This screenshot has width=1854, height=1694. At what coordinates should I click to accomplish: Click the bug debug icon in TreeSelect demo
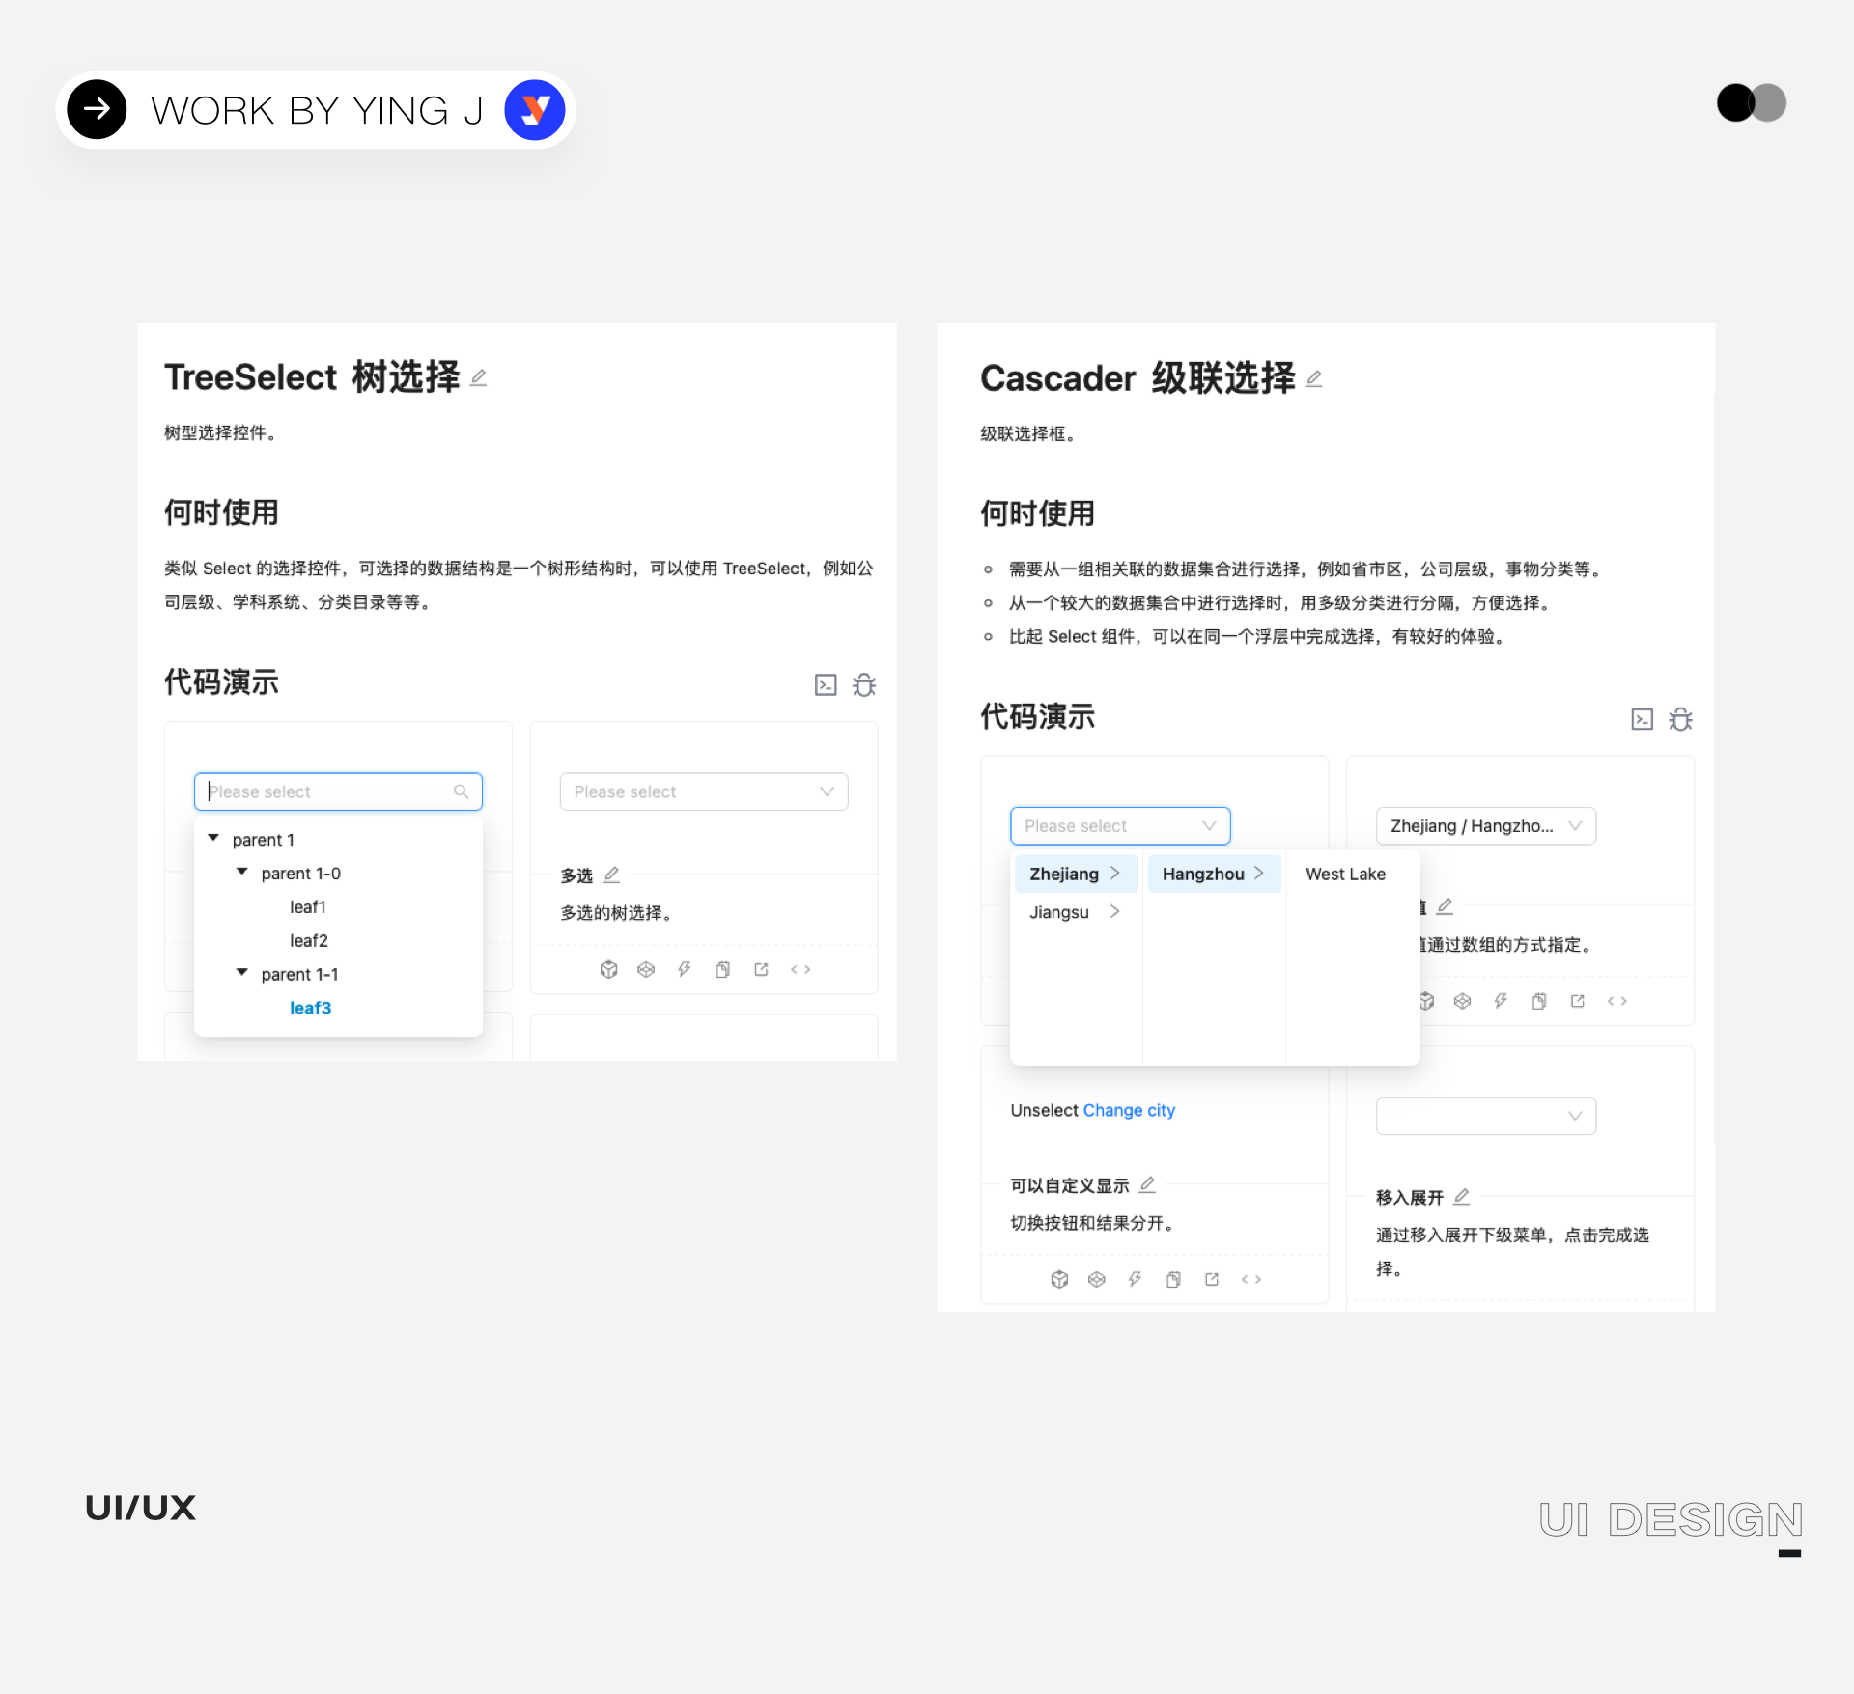[x=863, y=684]
